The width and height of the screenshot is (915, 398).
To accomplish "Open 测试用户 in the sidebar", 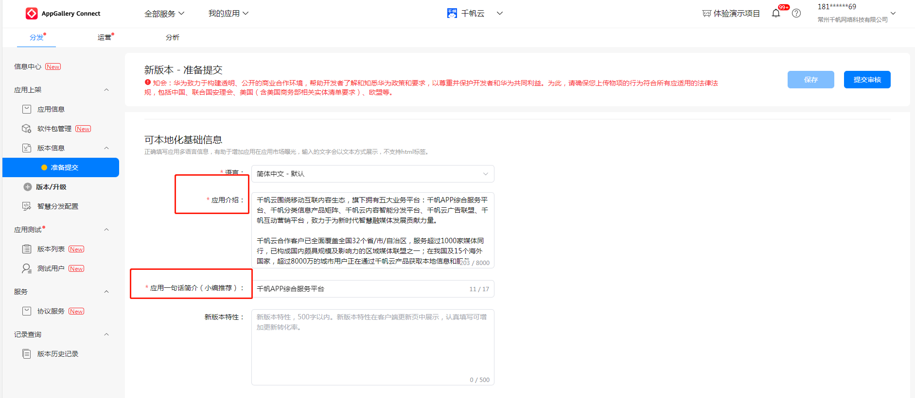I will pos(51,268).
